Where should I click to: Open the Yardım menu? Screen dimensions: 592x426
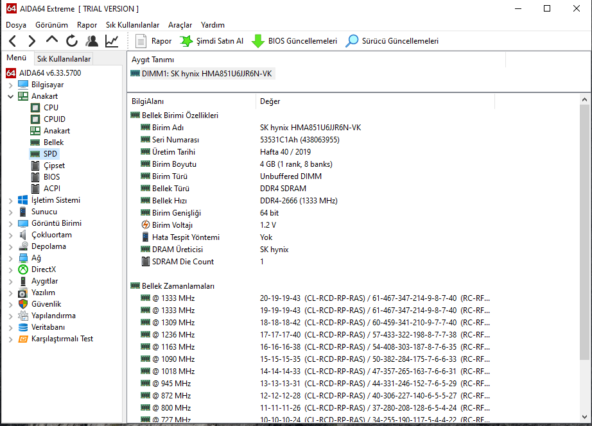(x=213, y=25)
